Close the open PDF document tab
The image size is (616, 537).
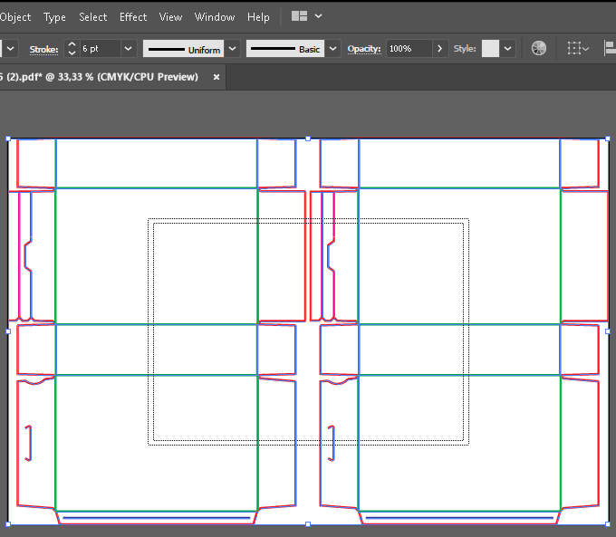click(217, 77)
